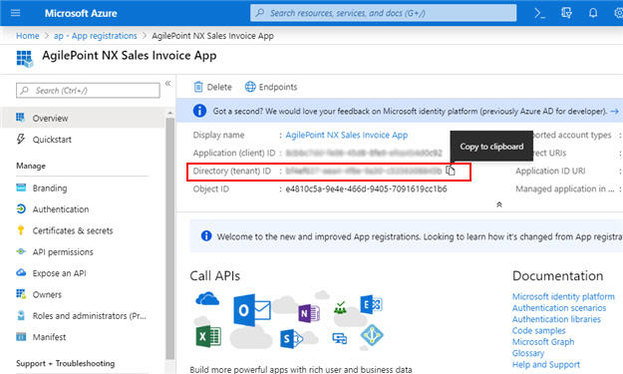Copy the Directory (tenant) ID to clipboard
The image size is (623, 374).
(x=451, y=171)
